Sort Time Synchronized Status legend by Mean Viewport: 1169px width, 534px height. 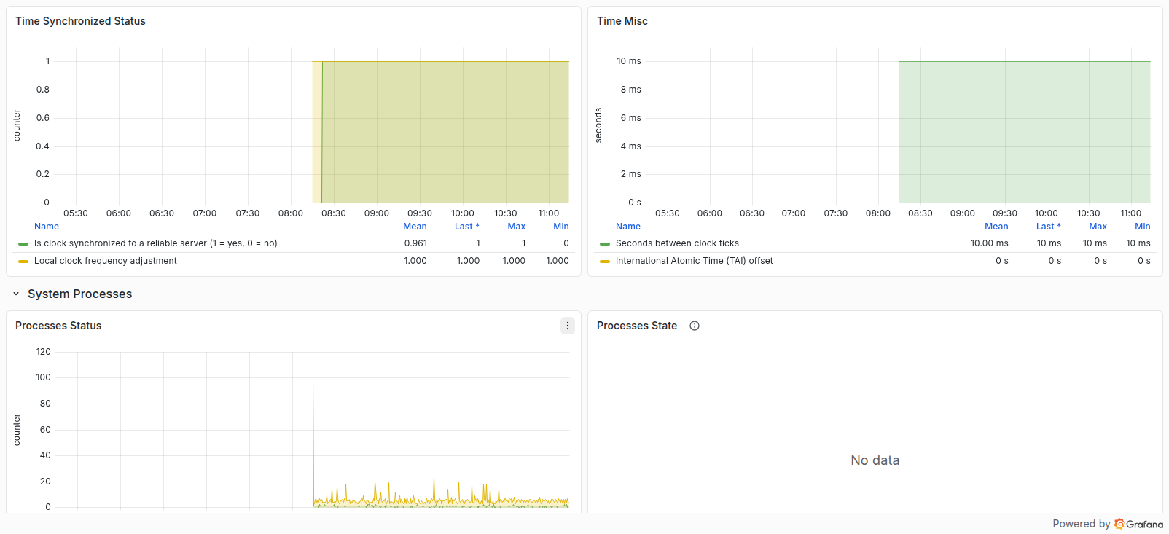415,227
